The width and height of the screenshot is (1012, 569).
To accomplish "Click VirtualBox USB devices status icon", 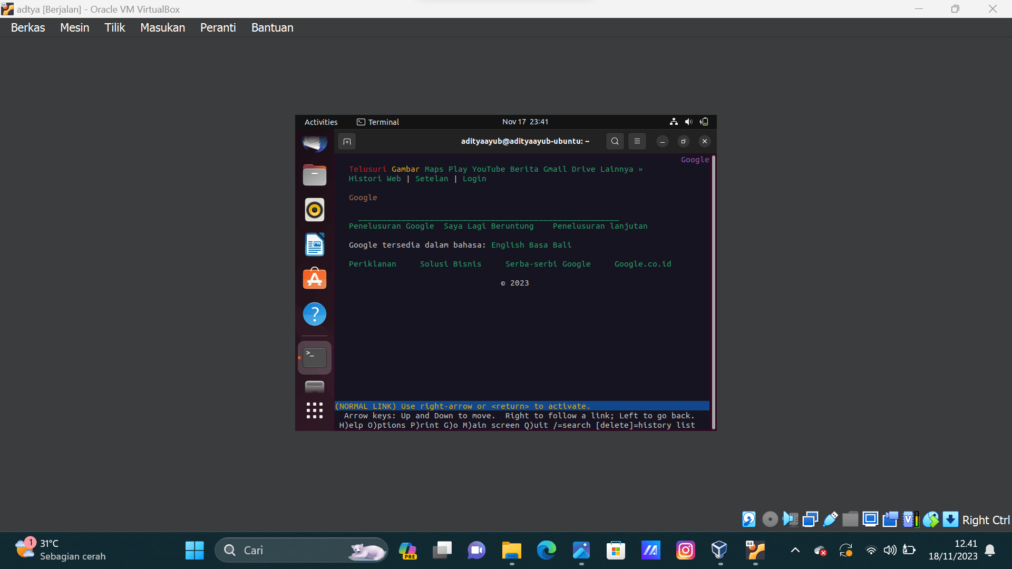I will [830, 519].
